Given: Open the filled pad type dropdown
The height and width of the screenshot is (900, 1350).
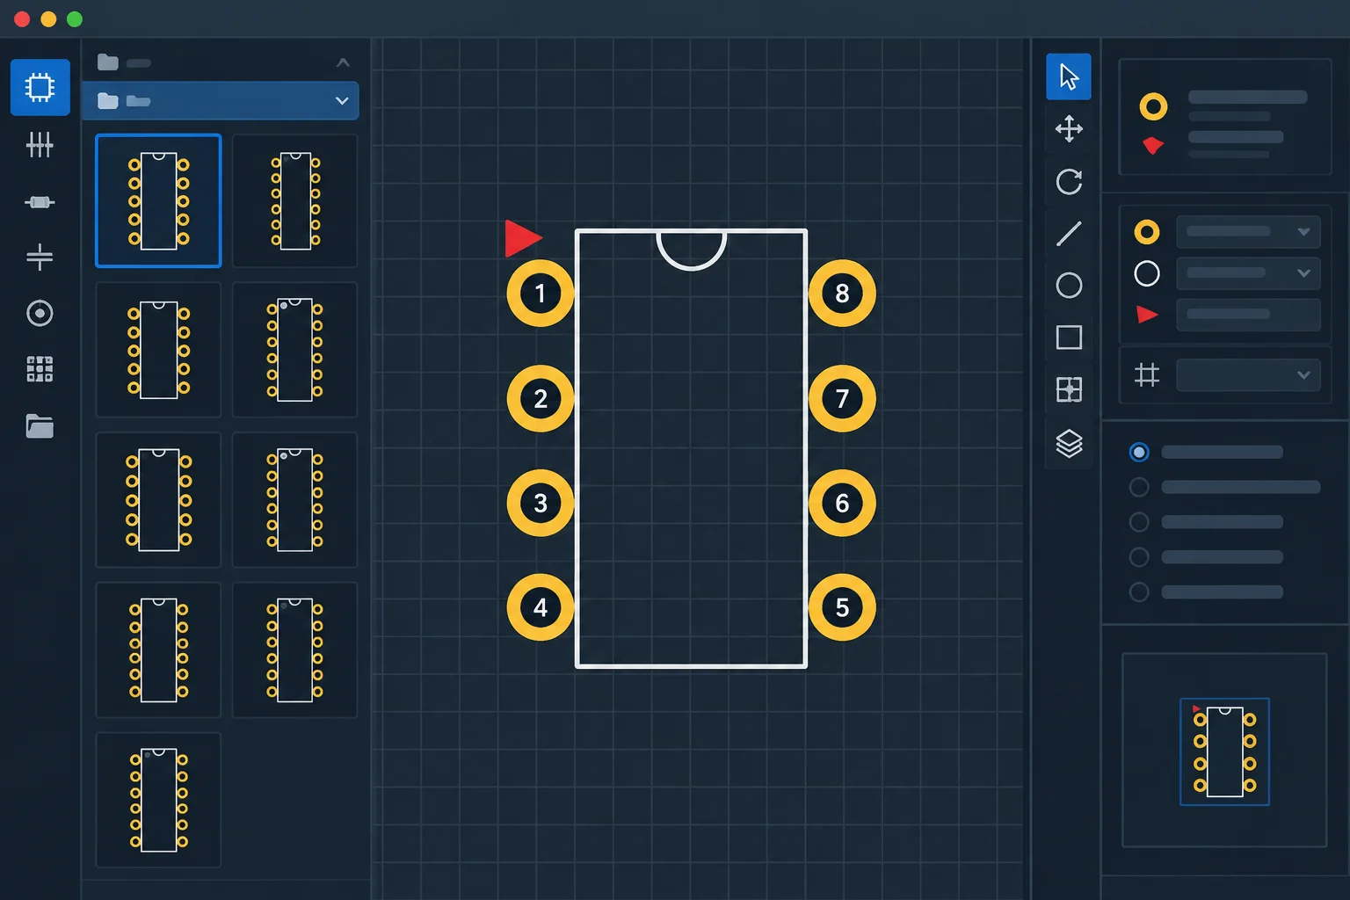Looking at the screenshot, I should pyautogui.click(x=1248, y=231).
